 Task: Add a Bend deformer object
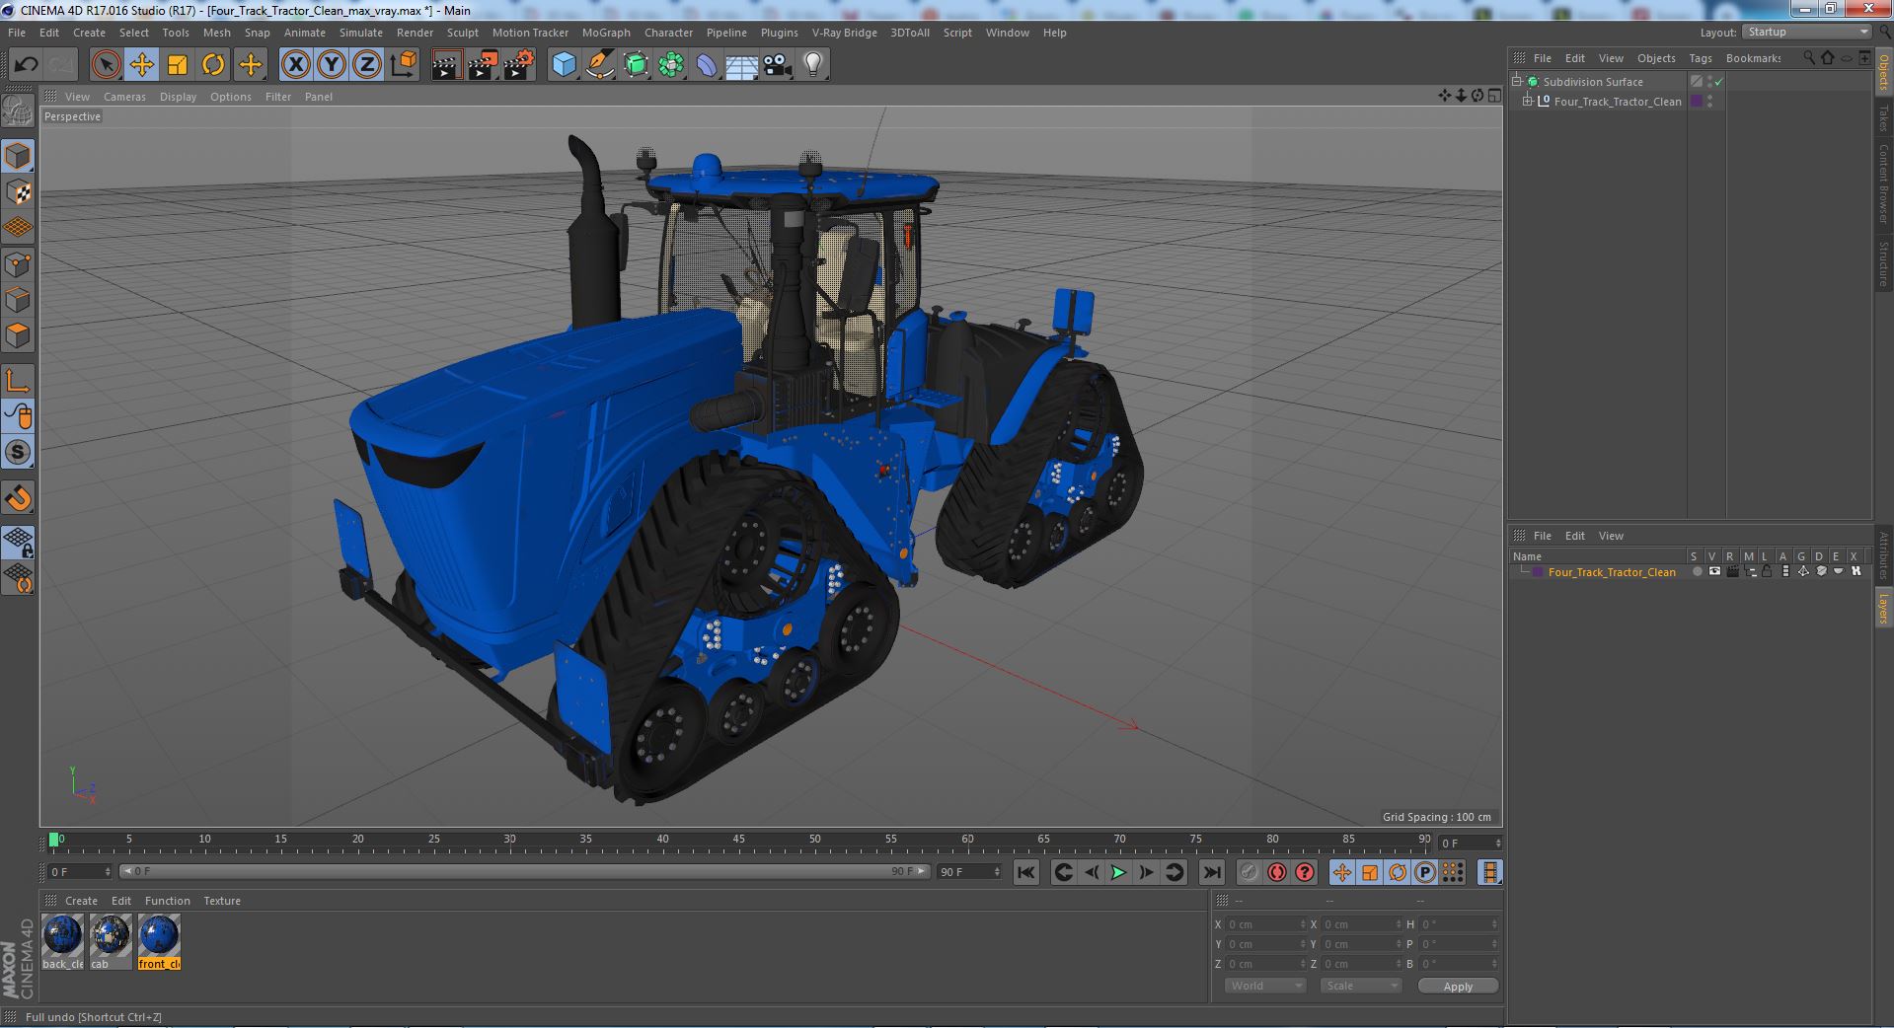(707, 65)
